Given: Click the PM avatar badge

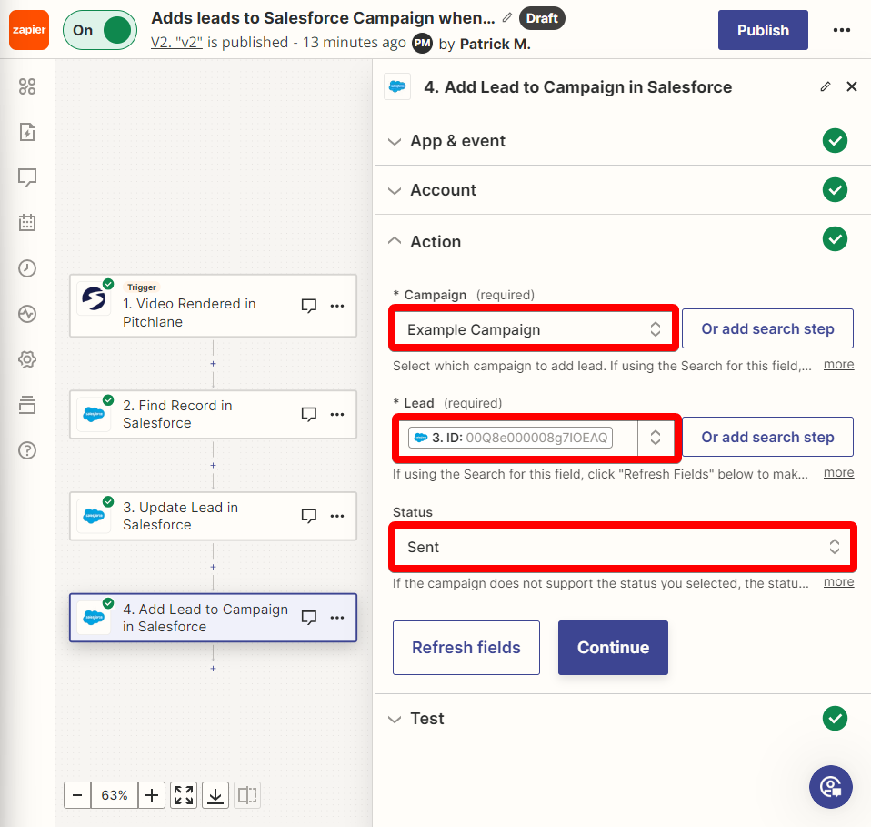Looking at the screenshot, I should pos(422,44).
